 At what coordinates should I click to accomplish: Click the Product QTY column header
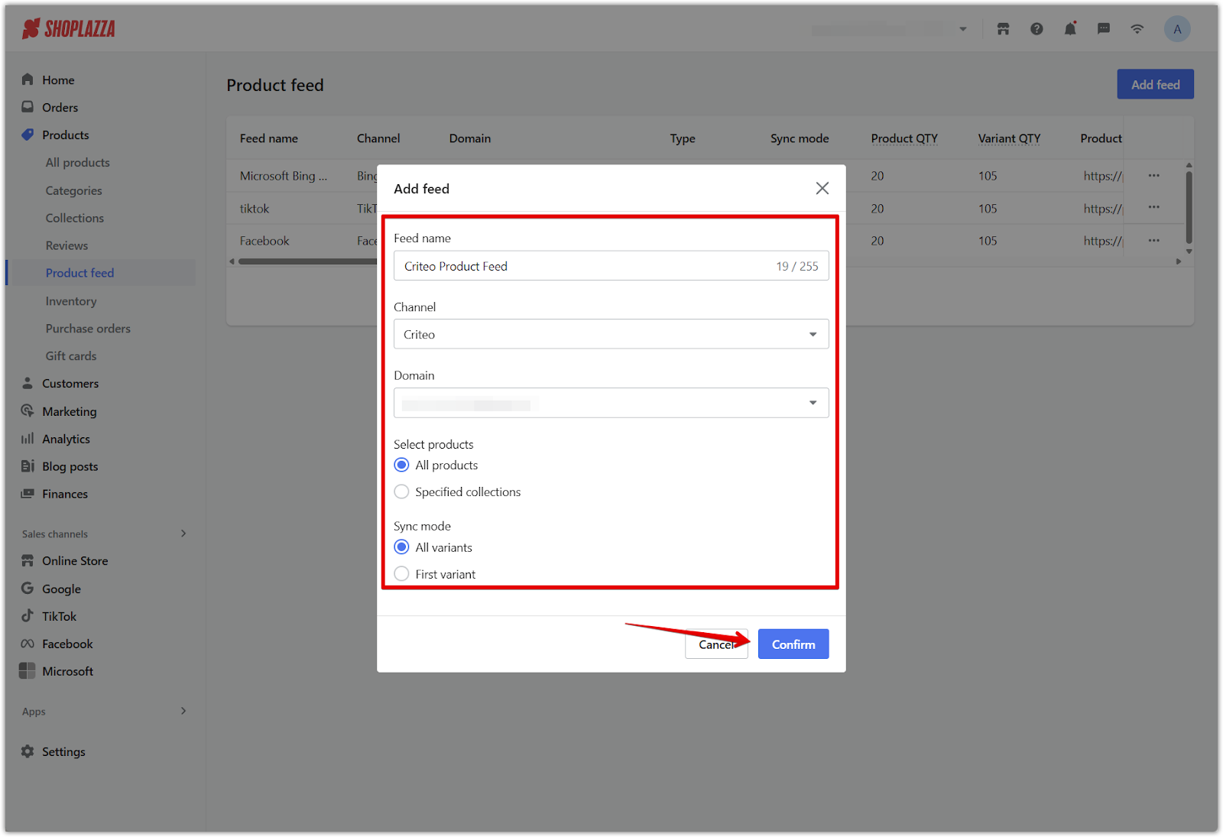904,138
